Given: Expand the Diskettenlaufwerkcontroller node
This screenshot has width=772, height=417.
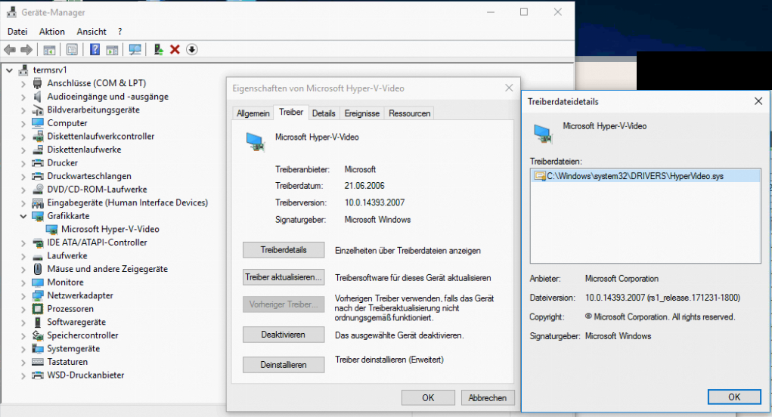Looking at the screenshot, I should coord(23,137).
